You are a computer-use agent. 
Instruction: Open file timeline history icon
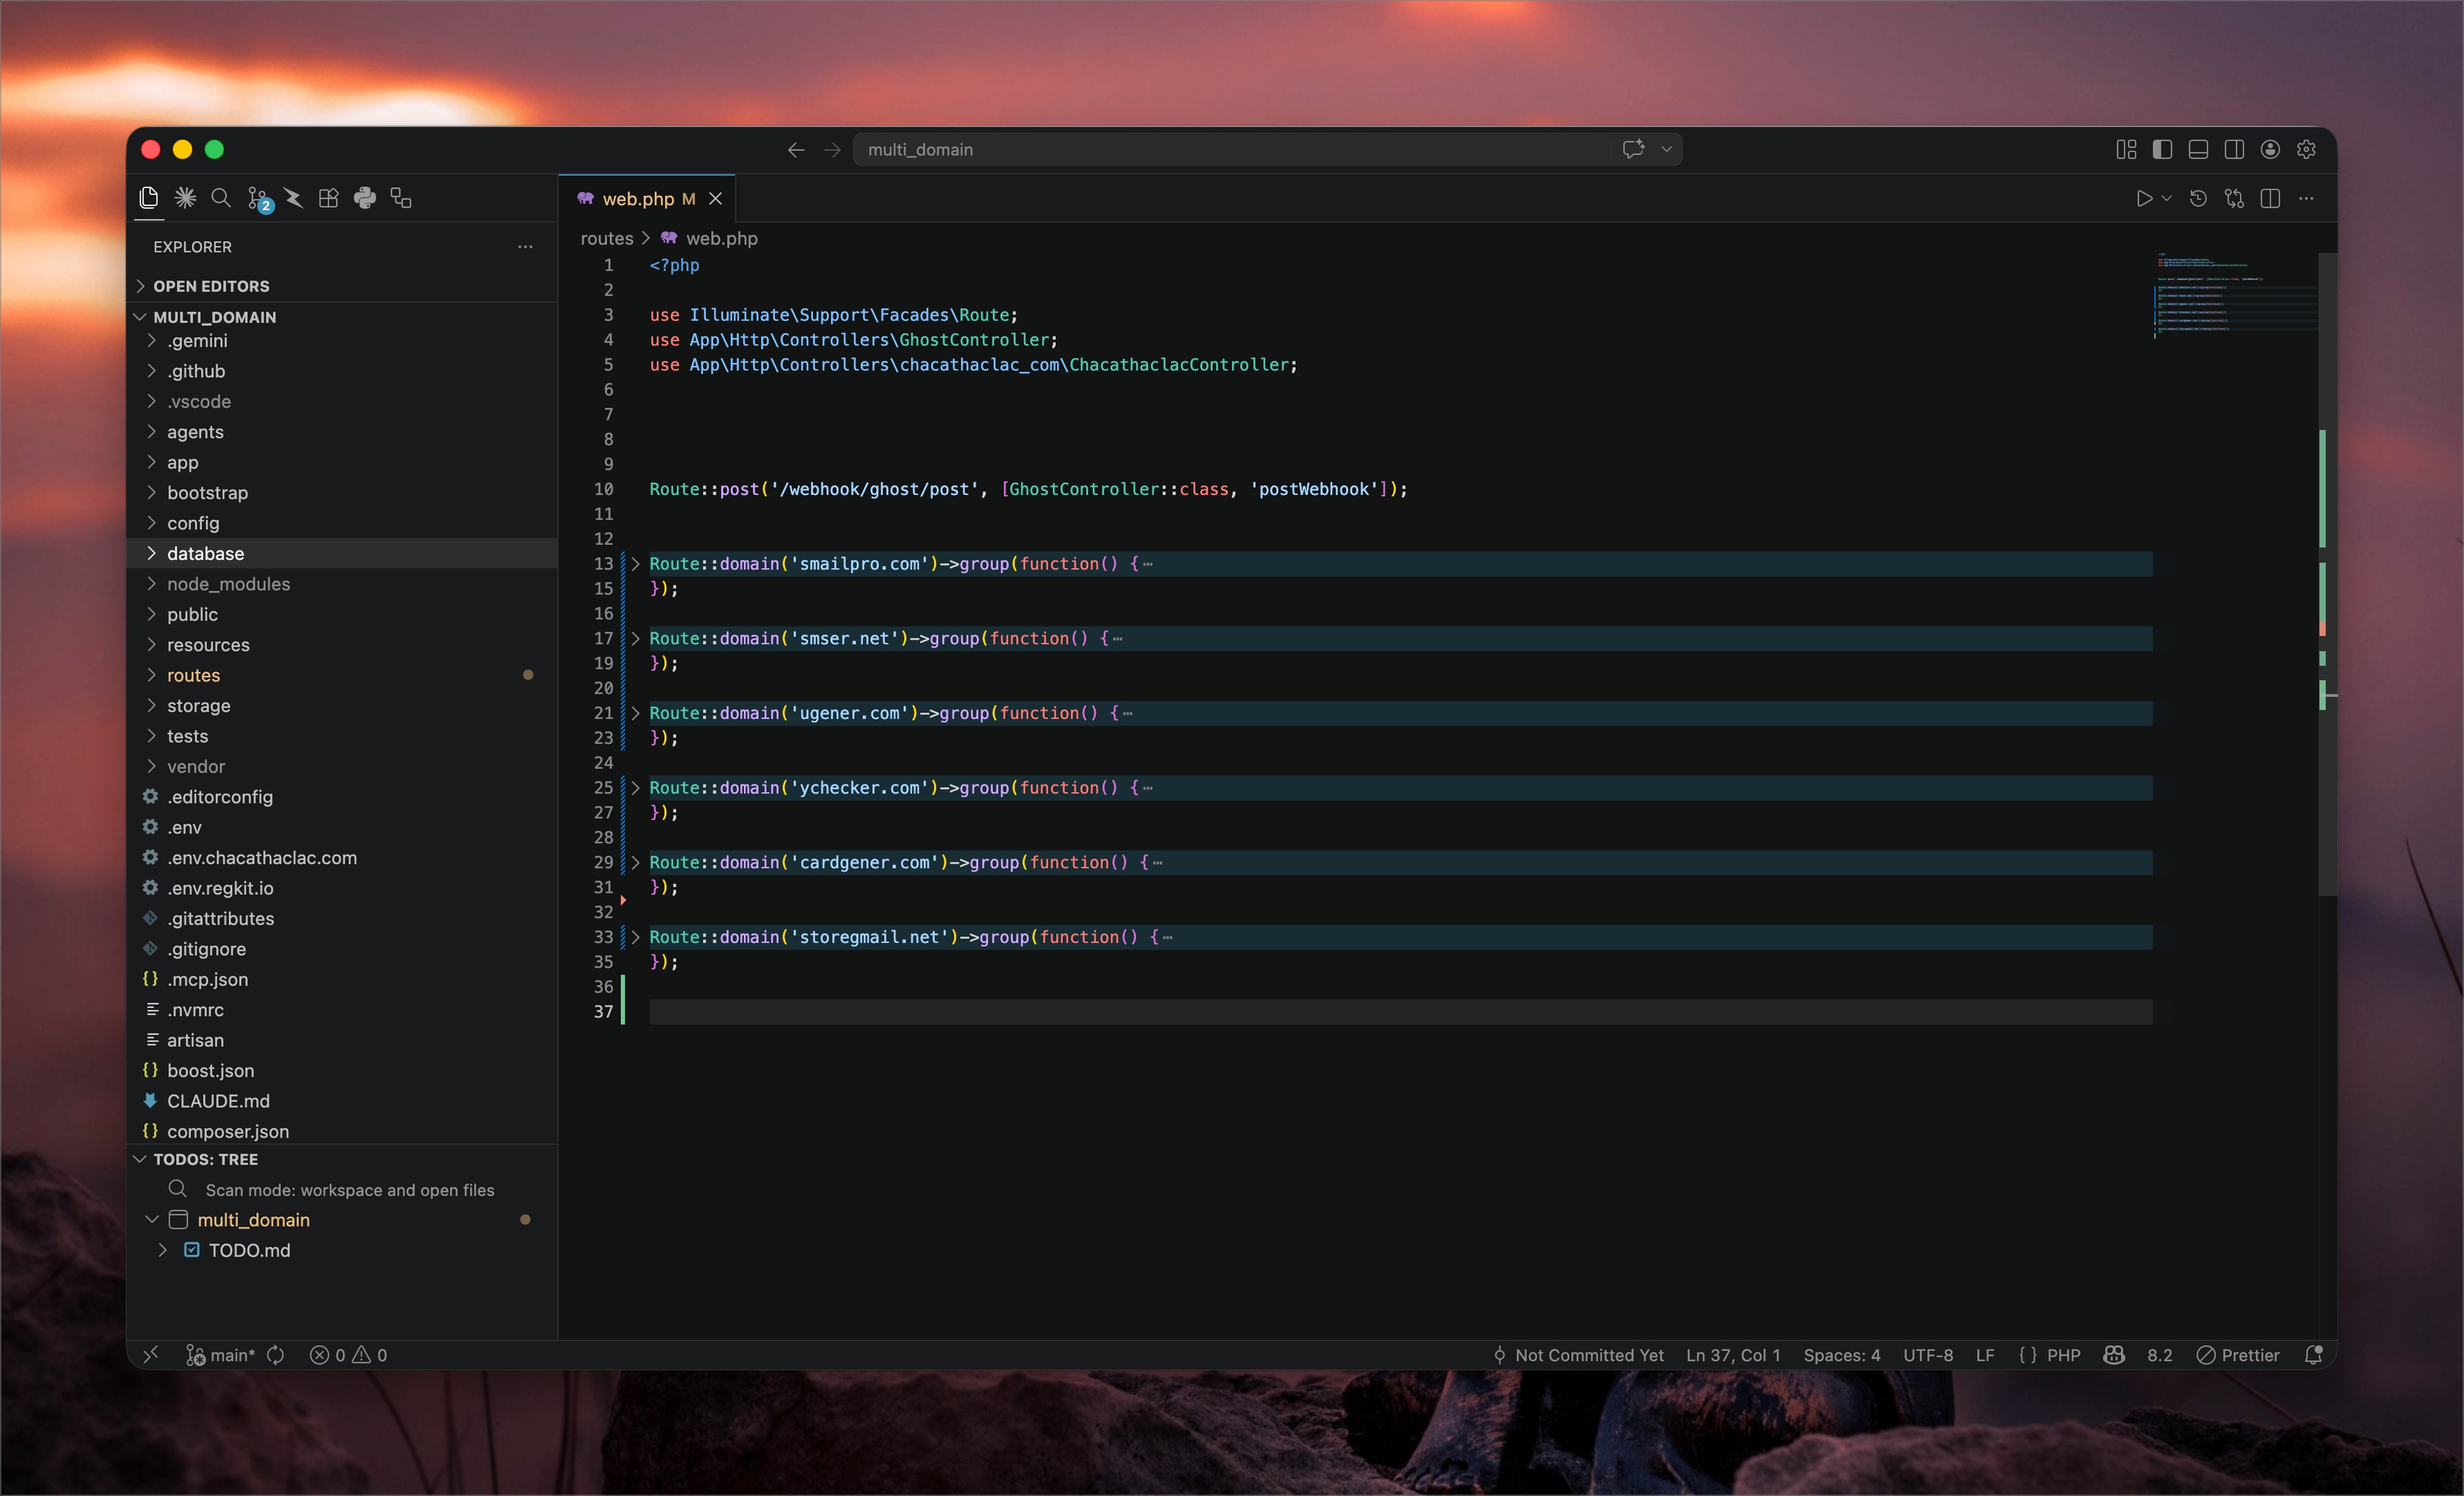(x=2198, y=198)
